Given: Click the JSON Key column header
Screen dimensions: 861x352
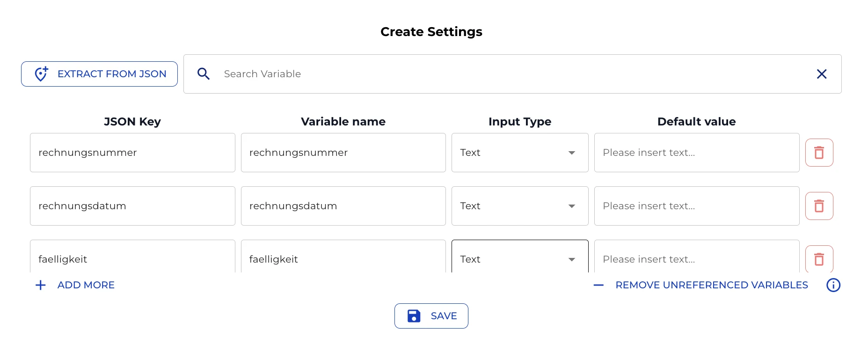Looking at the screenshot, I should tap(132, 122).
